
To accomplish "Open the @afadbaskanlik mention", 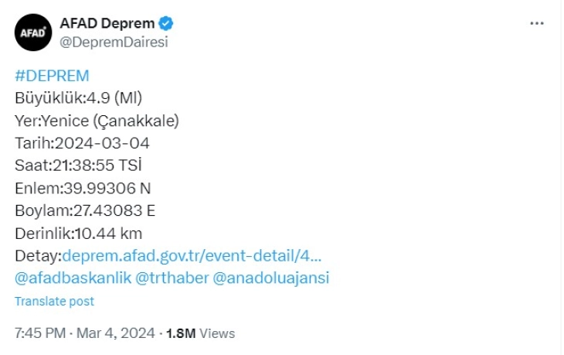I will 73,278.
